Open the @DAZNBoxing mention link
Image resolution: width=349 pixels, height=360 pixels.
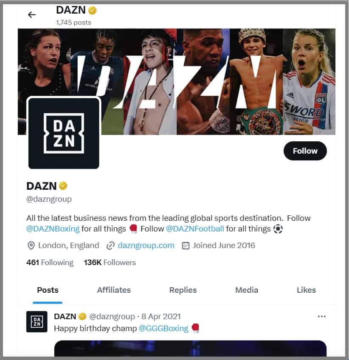tap(53, 229)
